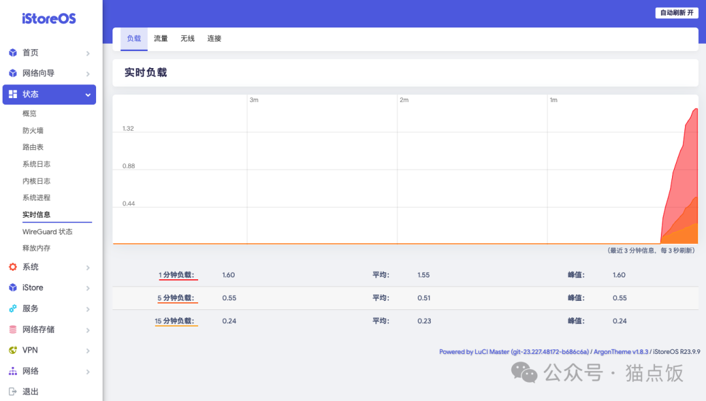The height and width of the screenshot is (401, 706).
Task: Open the 无线 tab
Action: (188, 38)
